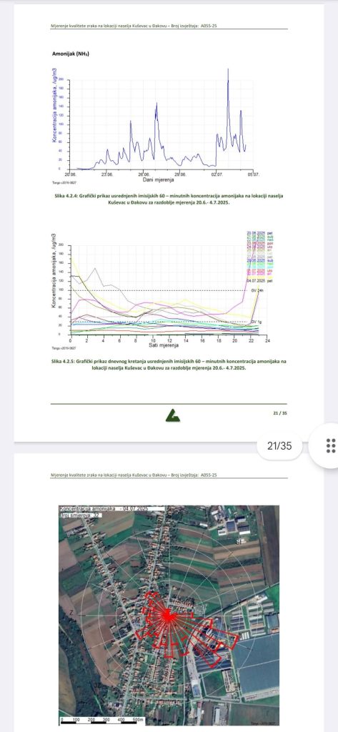Screen dimensions: 338x732
Task: Select the second page's report header line
Action: pyautogui.click(x=134, y=475)
